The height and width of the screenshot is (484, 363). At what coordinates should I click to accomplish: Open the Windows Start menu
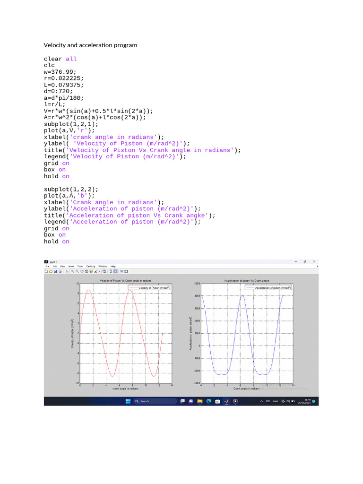pyautogui.click(x=128, y=401)
